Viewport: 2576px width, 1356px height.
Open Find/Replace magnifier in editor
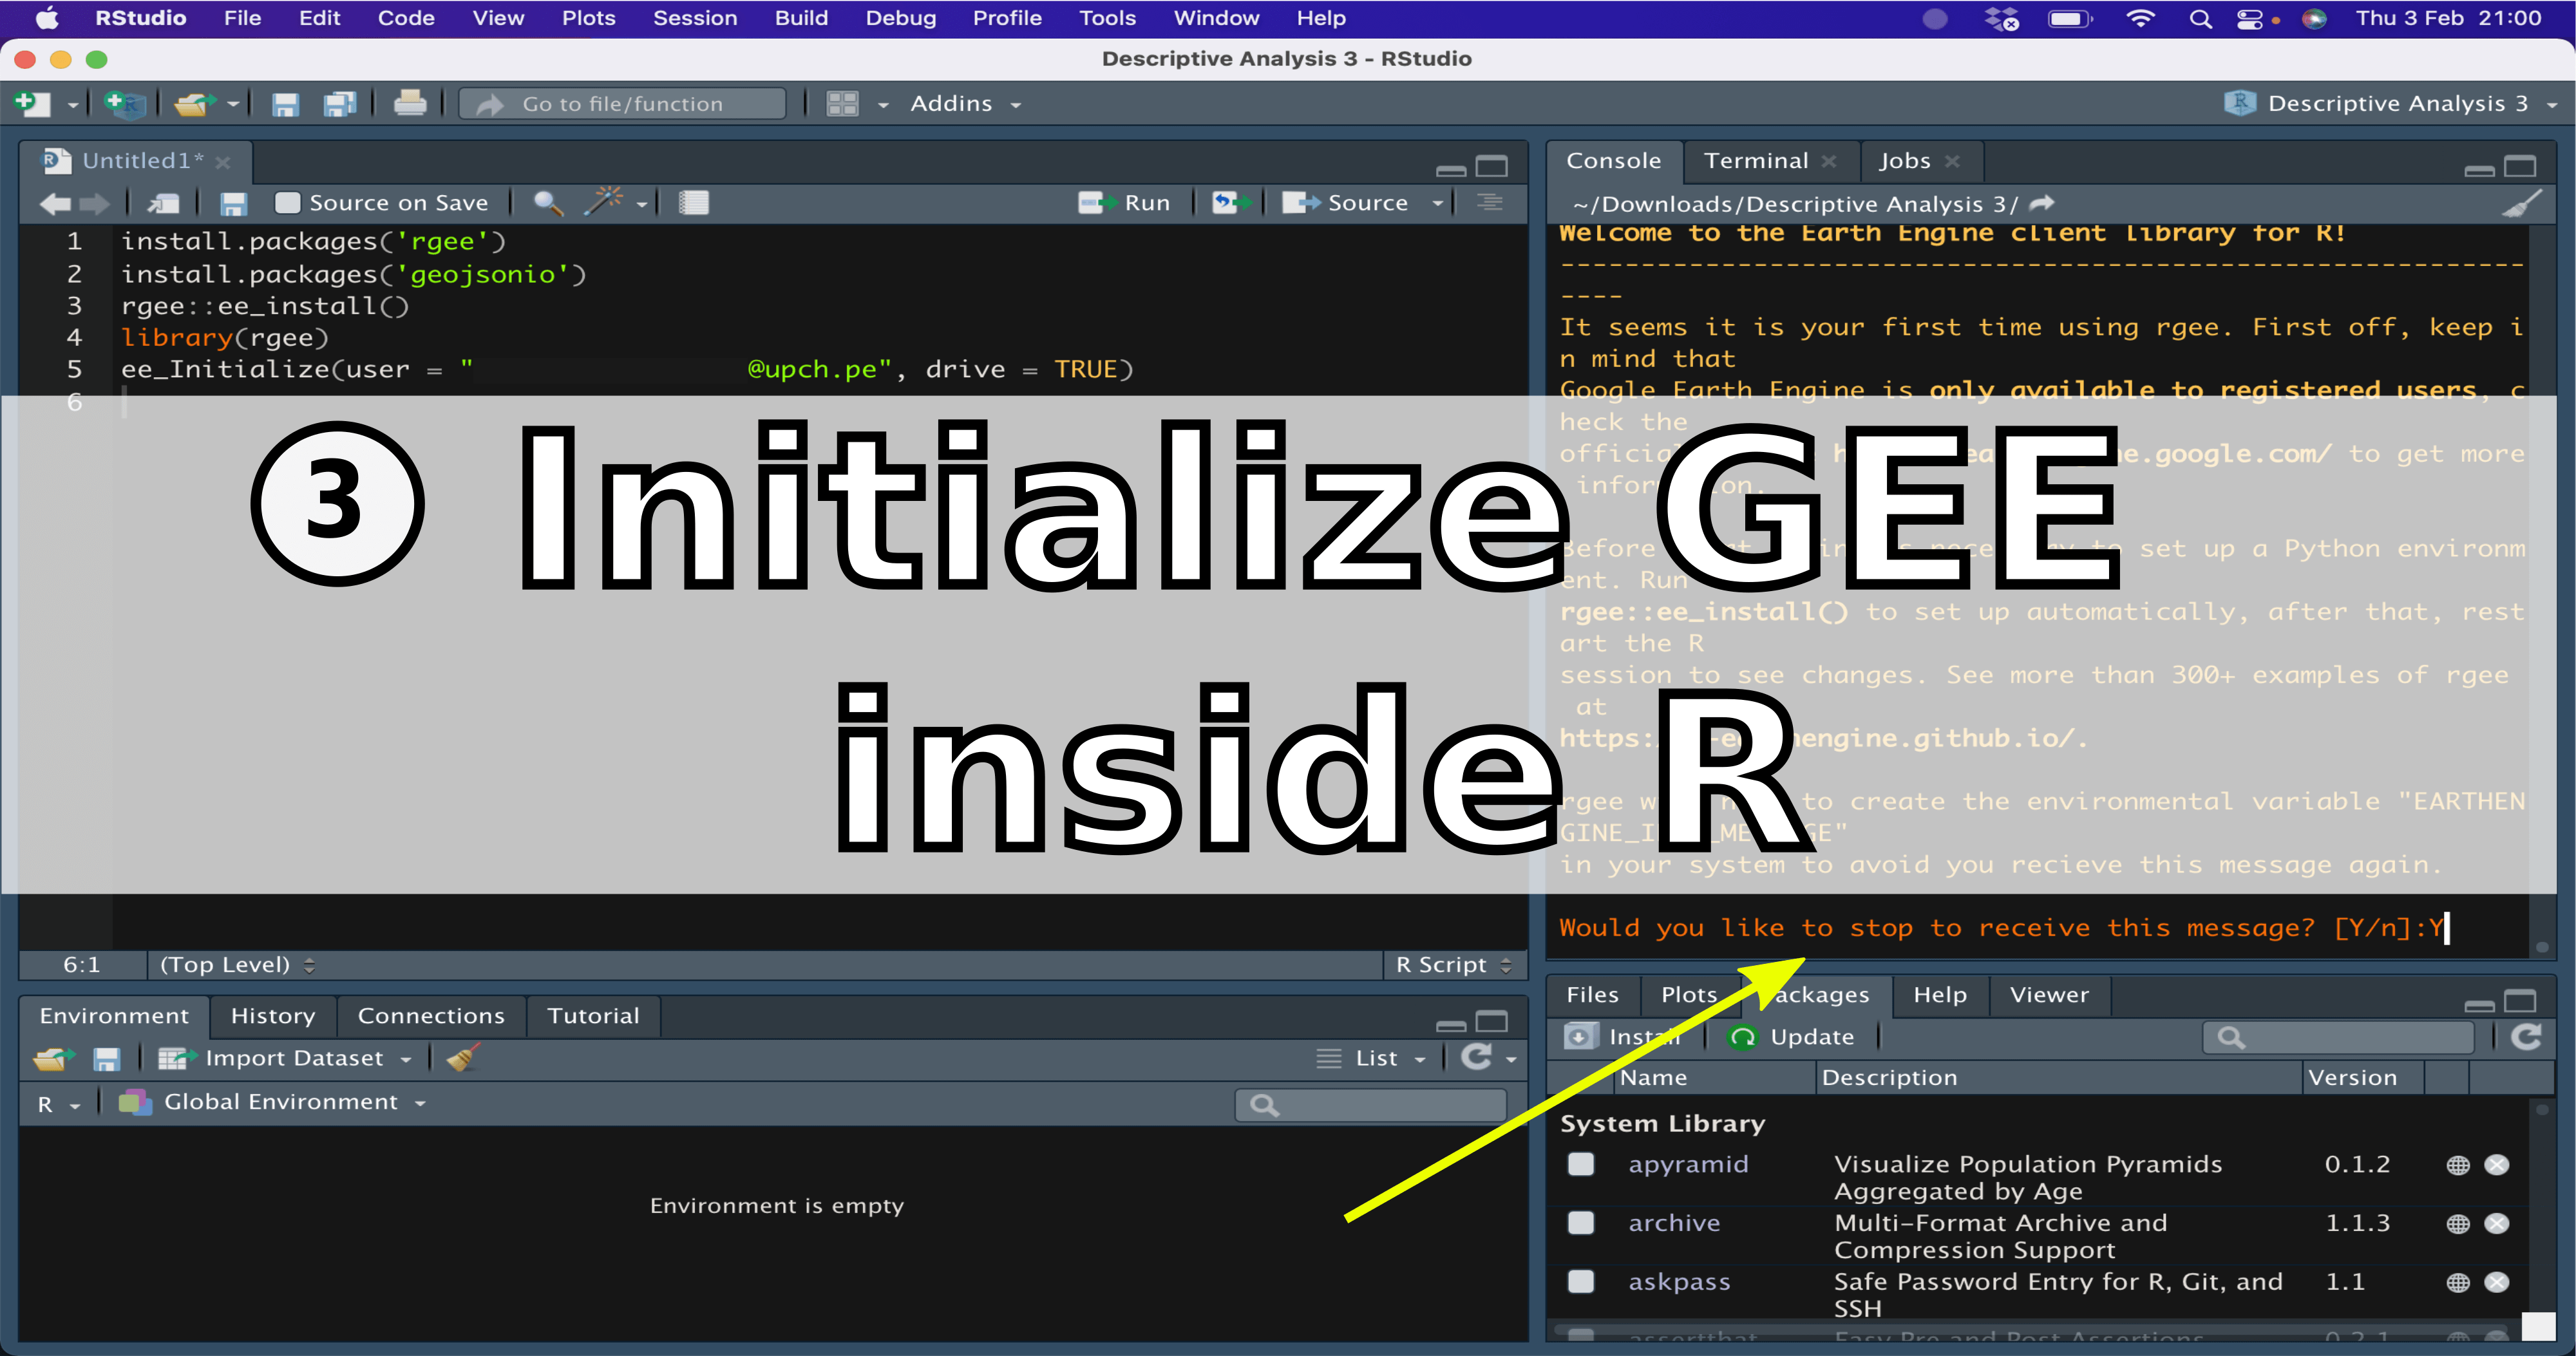tap(547, 203)
